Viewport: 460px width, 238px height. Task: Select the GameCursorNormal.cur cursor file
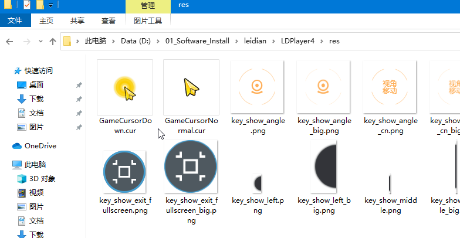point(191,87)
